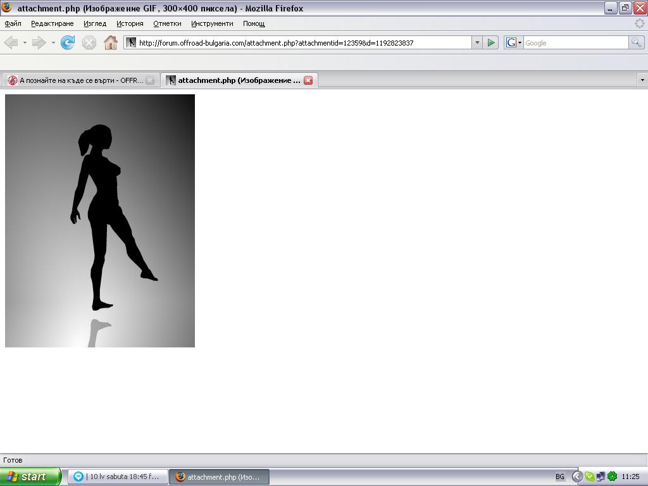Click the Stop loading icon
This screenshot has width=648, height=486.
(x=89, y=42)
